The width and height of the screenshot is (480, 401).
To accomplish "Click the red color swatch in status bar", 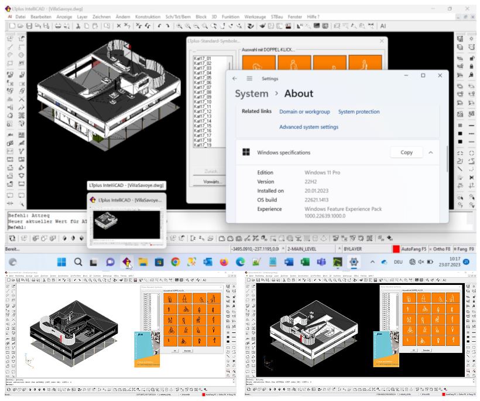I will 396,249.
